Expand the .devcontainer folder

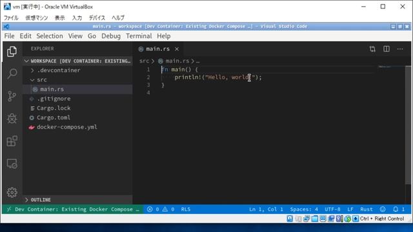[77, 70]
